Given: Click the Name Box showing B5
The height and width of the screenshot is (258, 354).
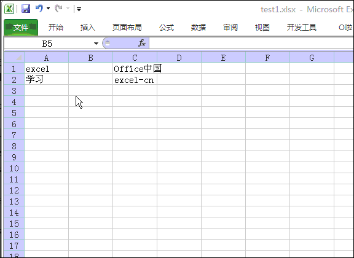Looking at the screenshot, I should click(x=47, y=44).
